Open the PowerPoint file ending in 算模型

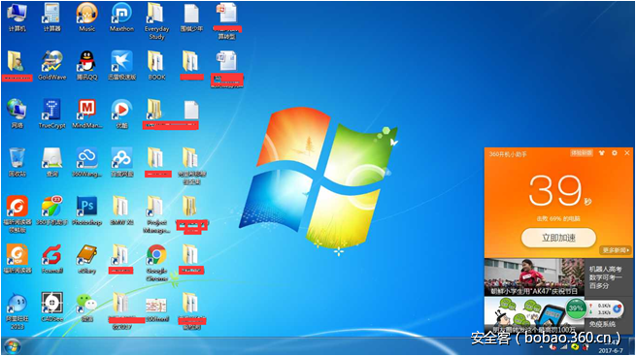pos(227,21)
